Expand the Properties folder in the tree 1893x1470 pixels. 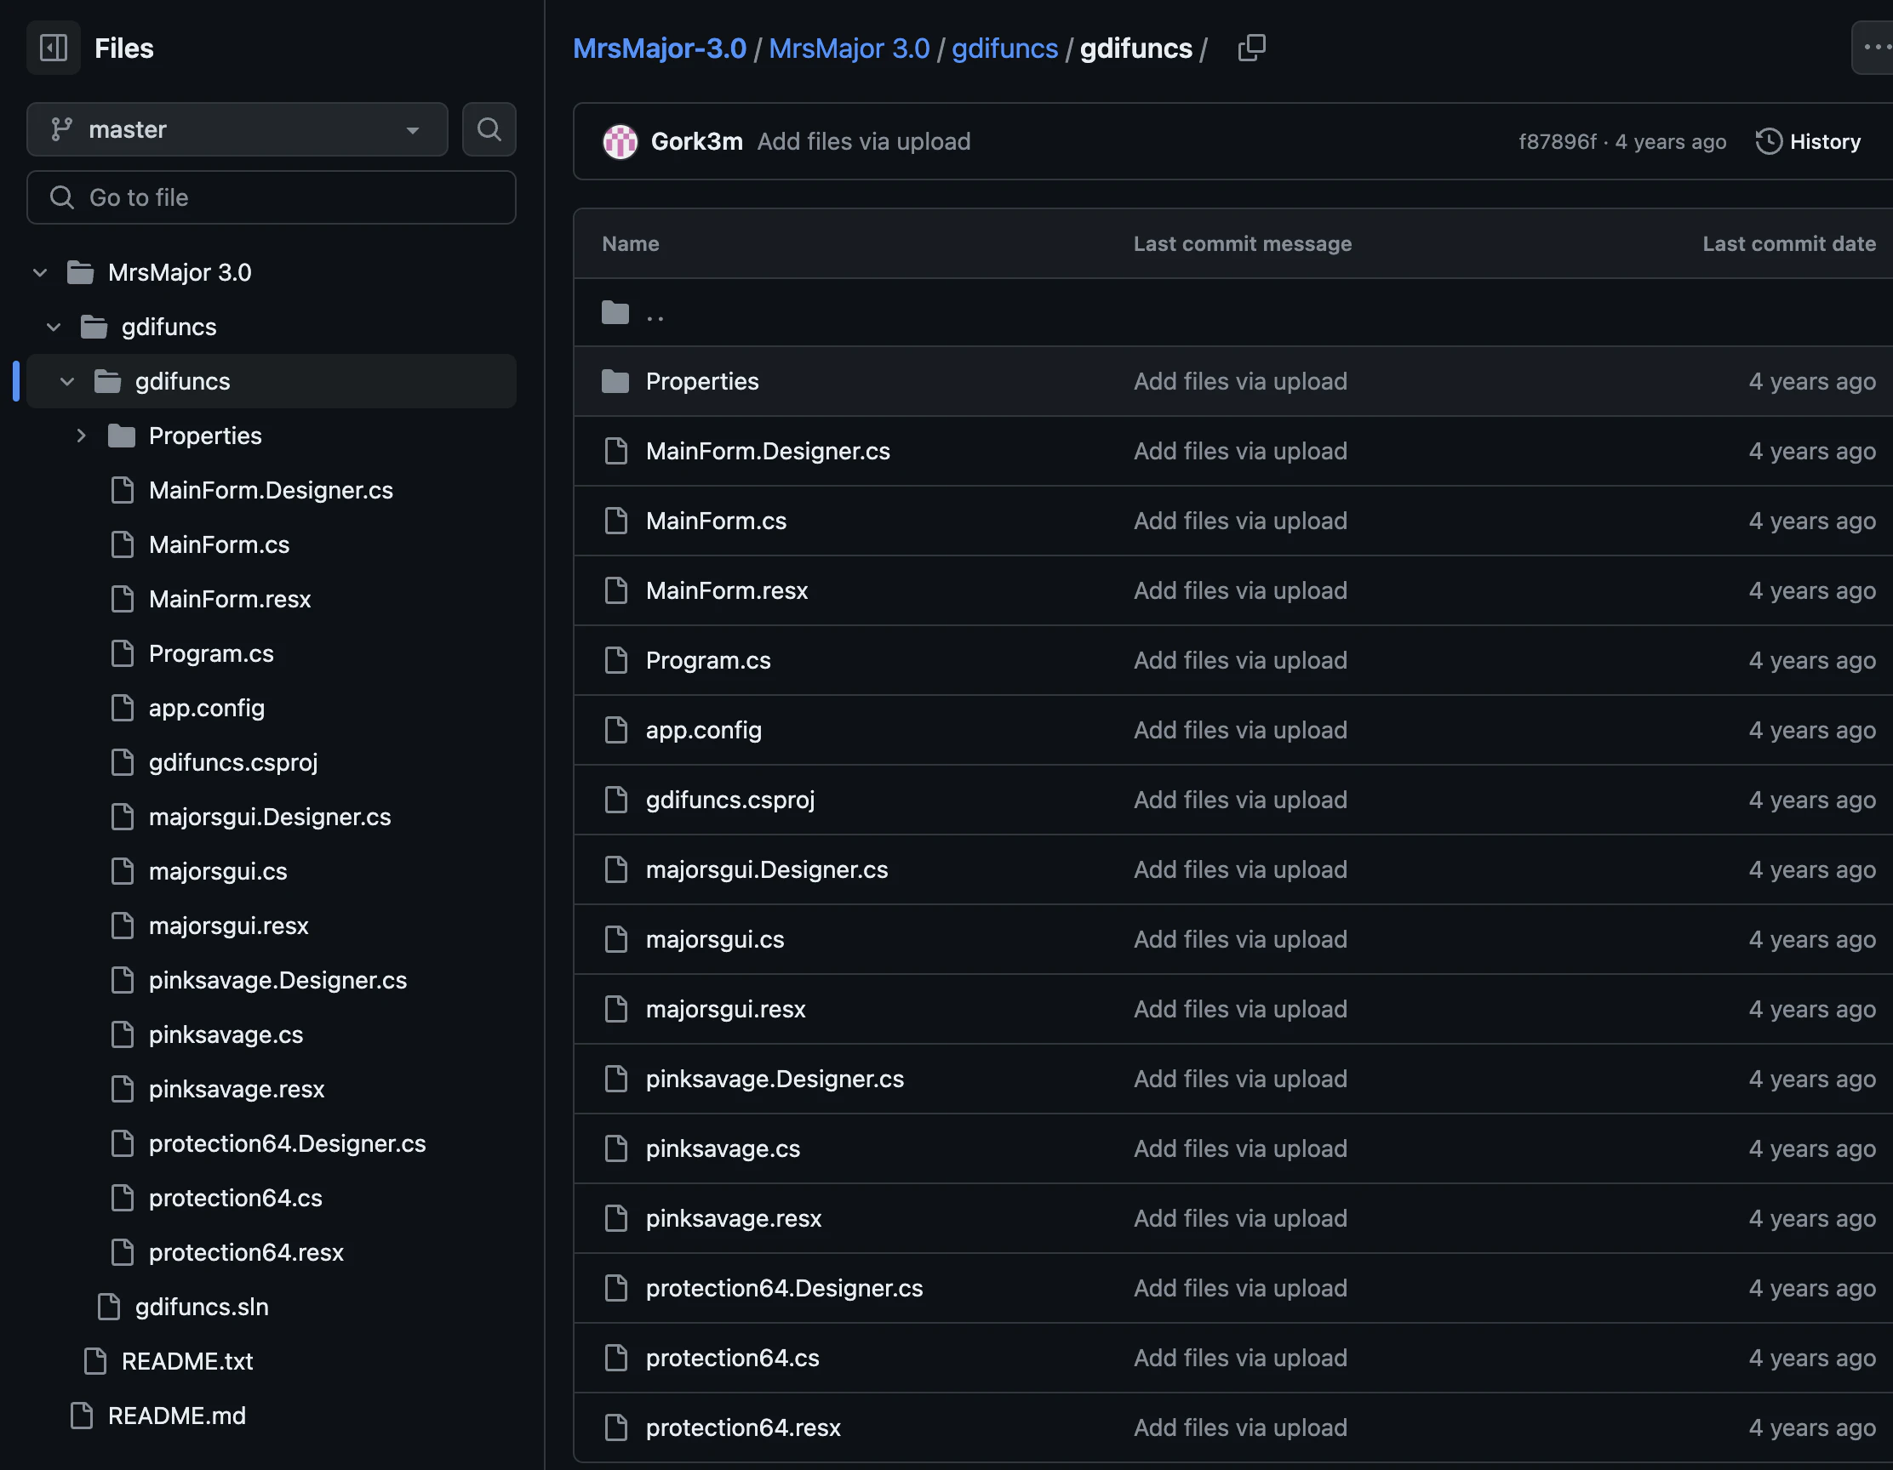point(81,436)
